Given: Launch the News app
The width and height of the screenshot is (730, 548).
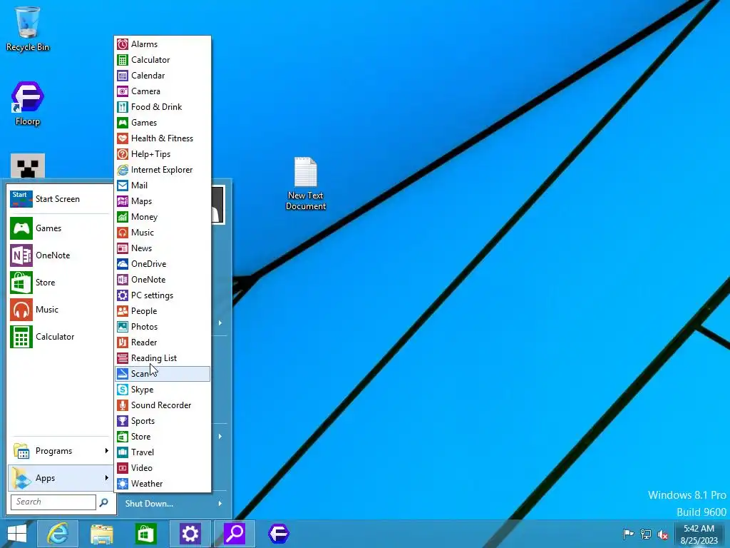Looking at the screenshot, I should tap(163, 248).
